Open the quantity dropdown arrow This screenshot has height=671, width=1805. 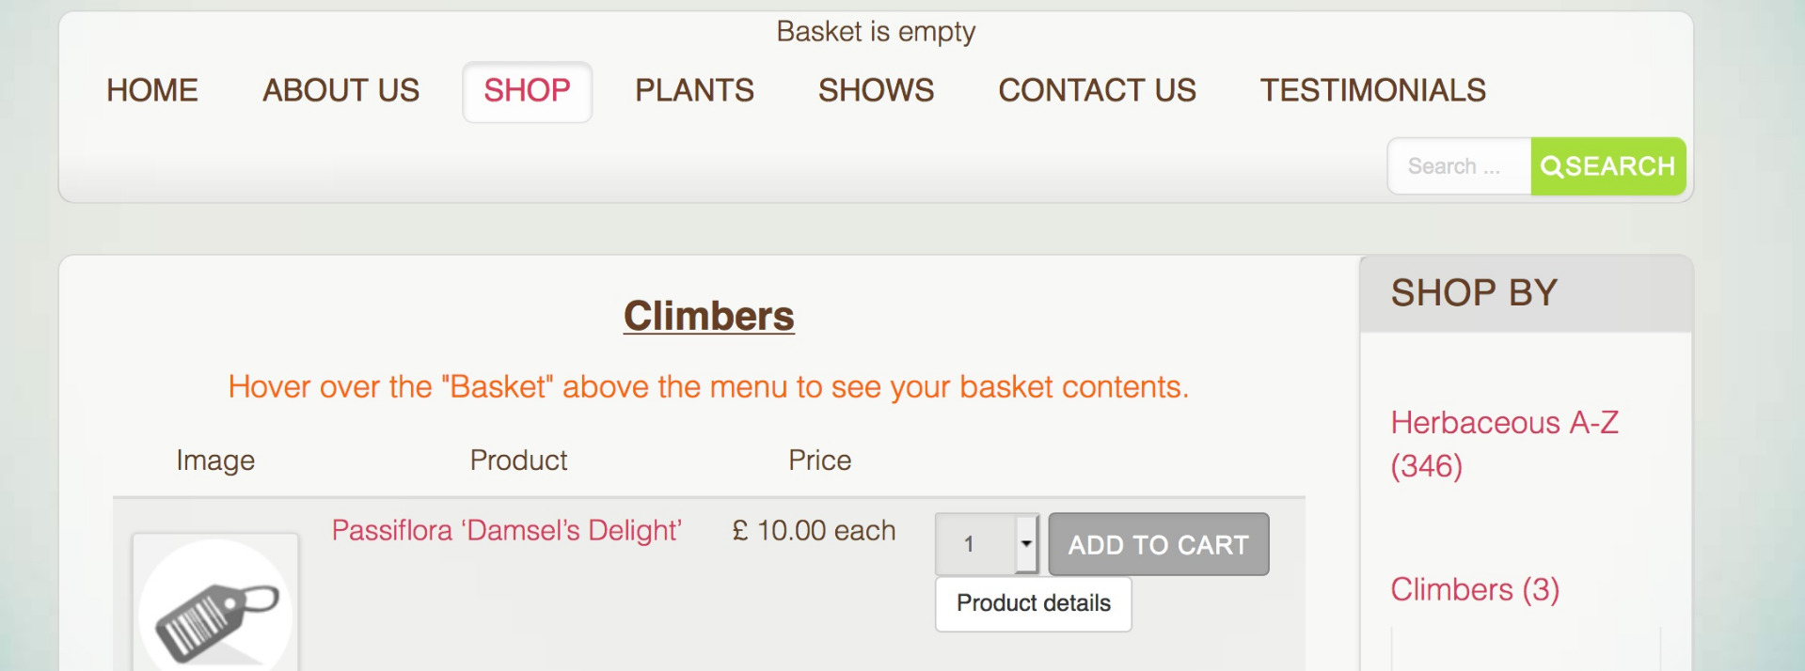[1026, 544]
